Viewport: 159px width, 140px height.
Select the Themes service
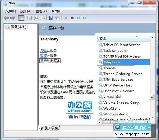point(124,68)
